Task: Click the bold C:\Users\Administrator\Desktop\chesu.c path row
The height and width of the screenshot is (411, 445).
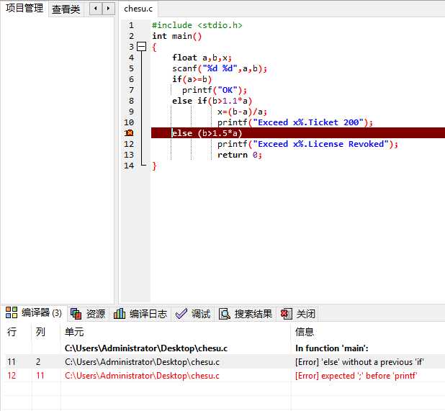Action: pos(146,348)
